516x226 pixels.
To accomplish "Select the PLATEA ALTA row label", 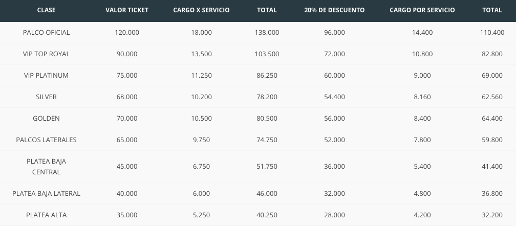I will pyautogui.click(x=47, y=215).
